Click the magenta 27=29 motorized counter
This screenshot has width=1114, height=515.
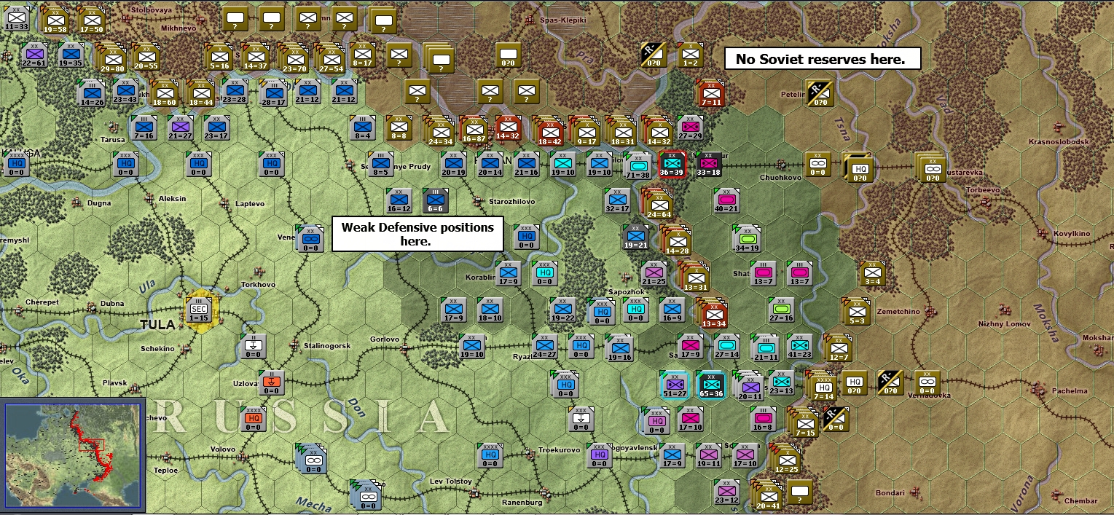tap(691, 127)
